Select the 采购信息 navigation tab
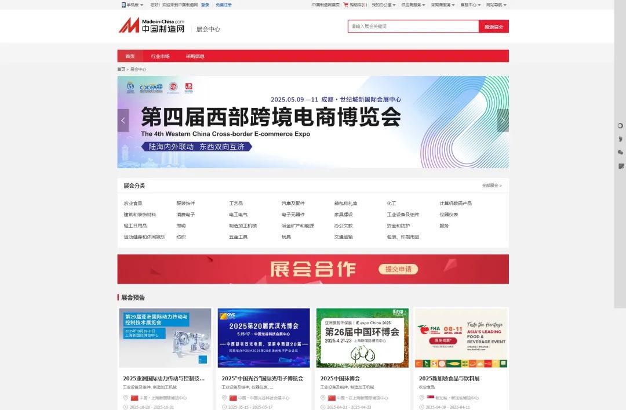Image resolution: width=626 pixels, height=410 pixels. (195, 56)
